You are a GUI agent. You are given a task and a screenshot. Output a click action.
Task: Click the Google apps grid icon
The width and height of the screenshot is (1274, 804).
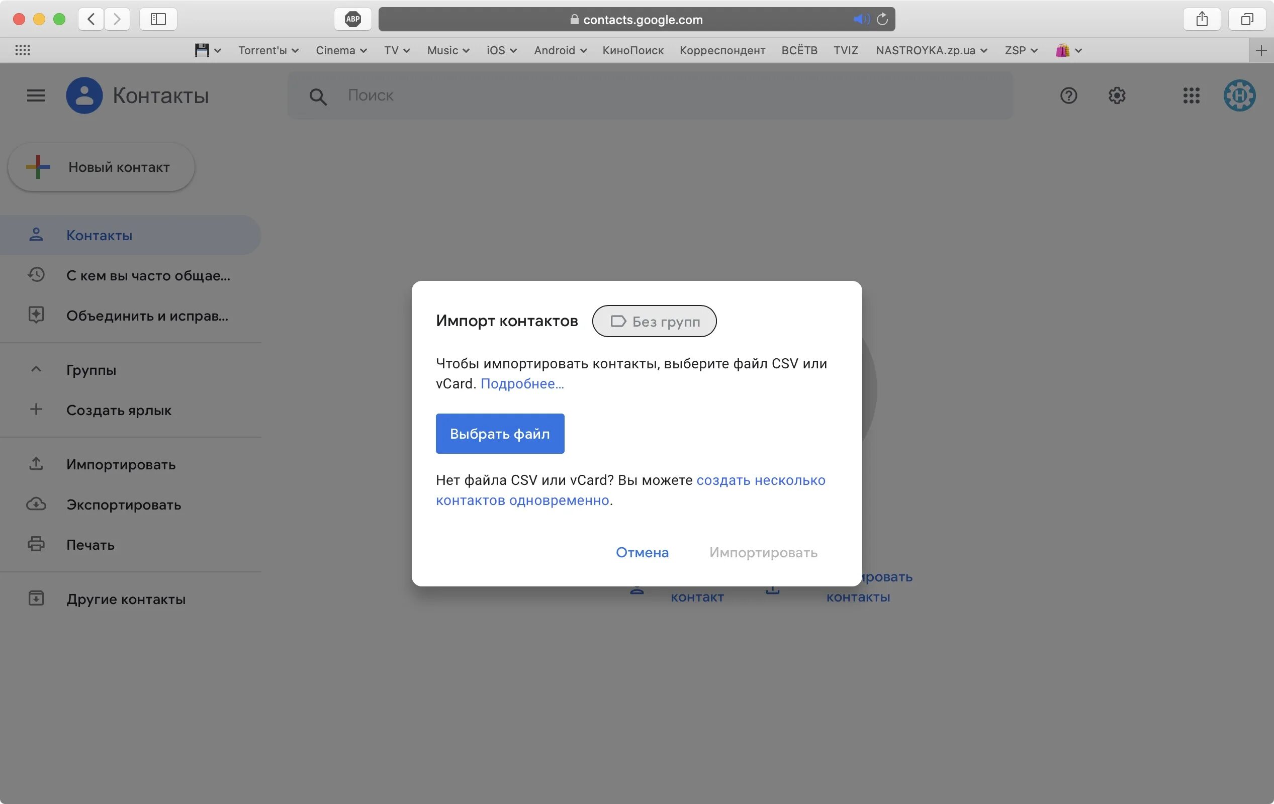[1191, 96]
